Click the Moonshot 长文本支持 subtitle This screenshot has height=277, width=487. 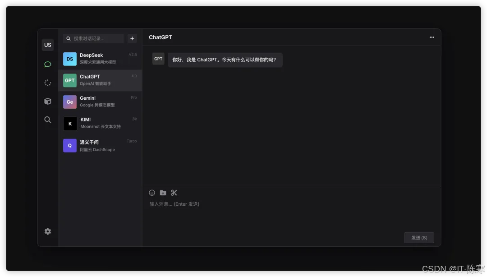coord(101,126)
